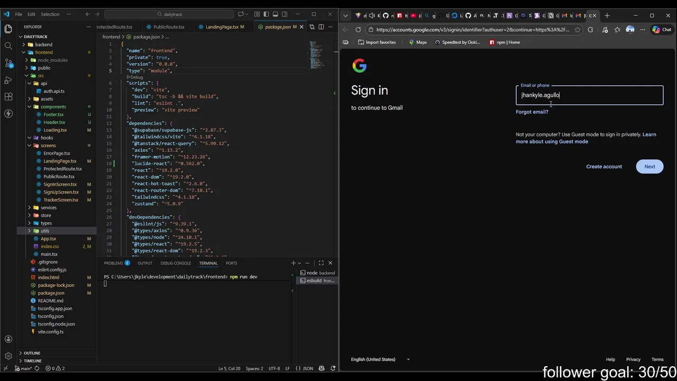Open the Maps bookmark

[x=417, y=42]
